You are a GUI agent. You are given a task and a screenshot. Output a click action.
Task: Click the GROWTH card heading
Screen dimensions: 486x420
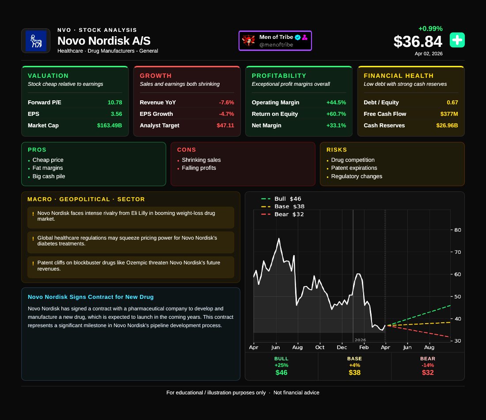[156, 76]
